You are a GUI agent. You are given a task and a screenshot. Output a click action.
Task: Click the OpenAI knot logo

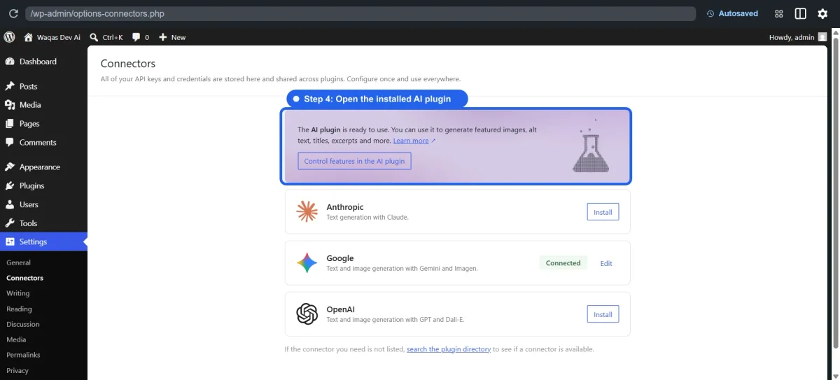pyautogui.click(x=307, y=314)
